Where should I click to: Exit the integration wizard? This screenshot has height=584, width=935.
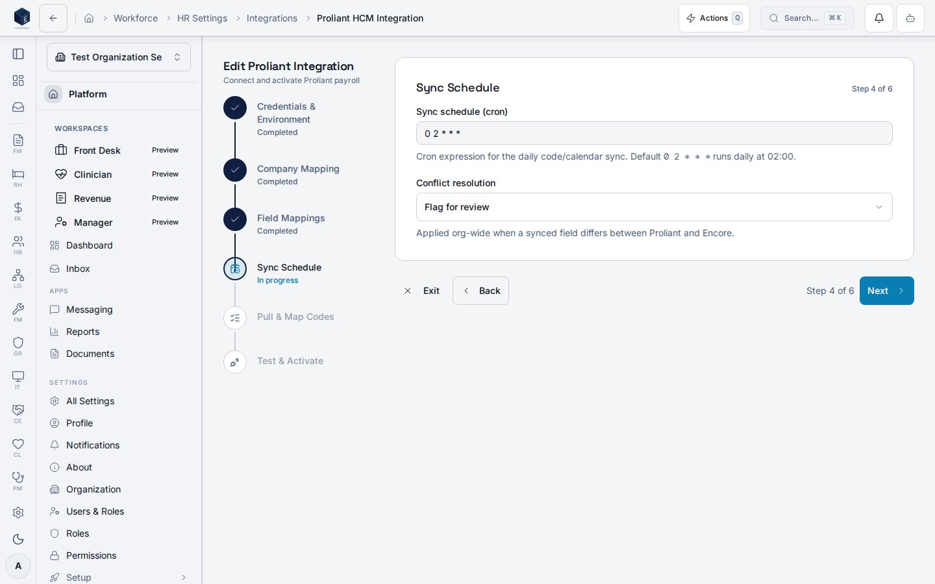(x=422, y=291)
